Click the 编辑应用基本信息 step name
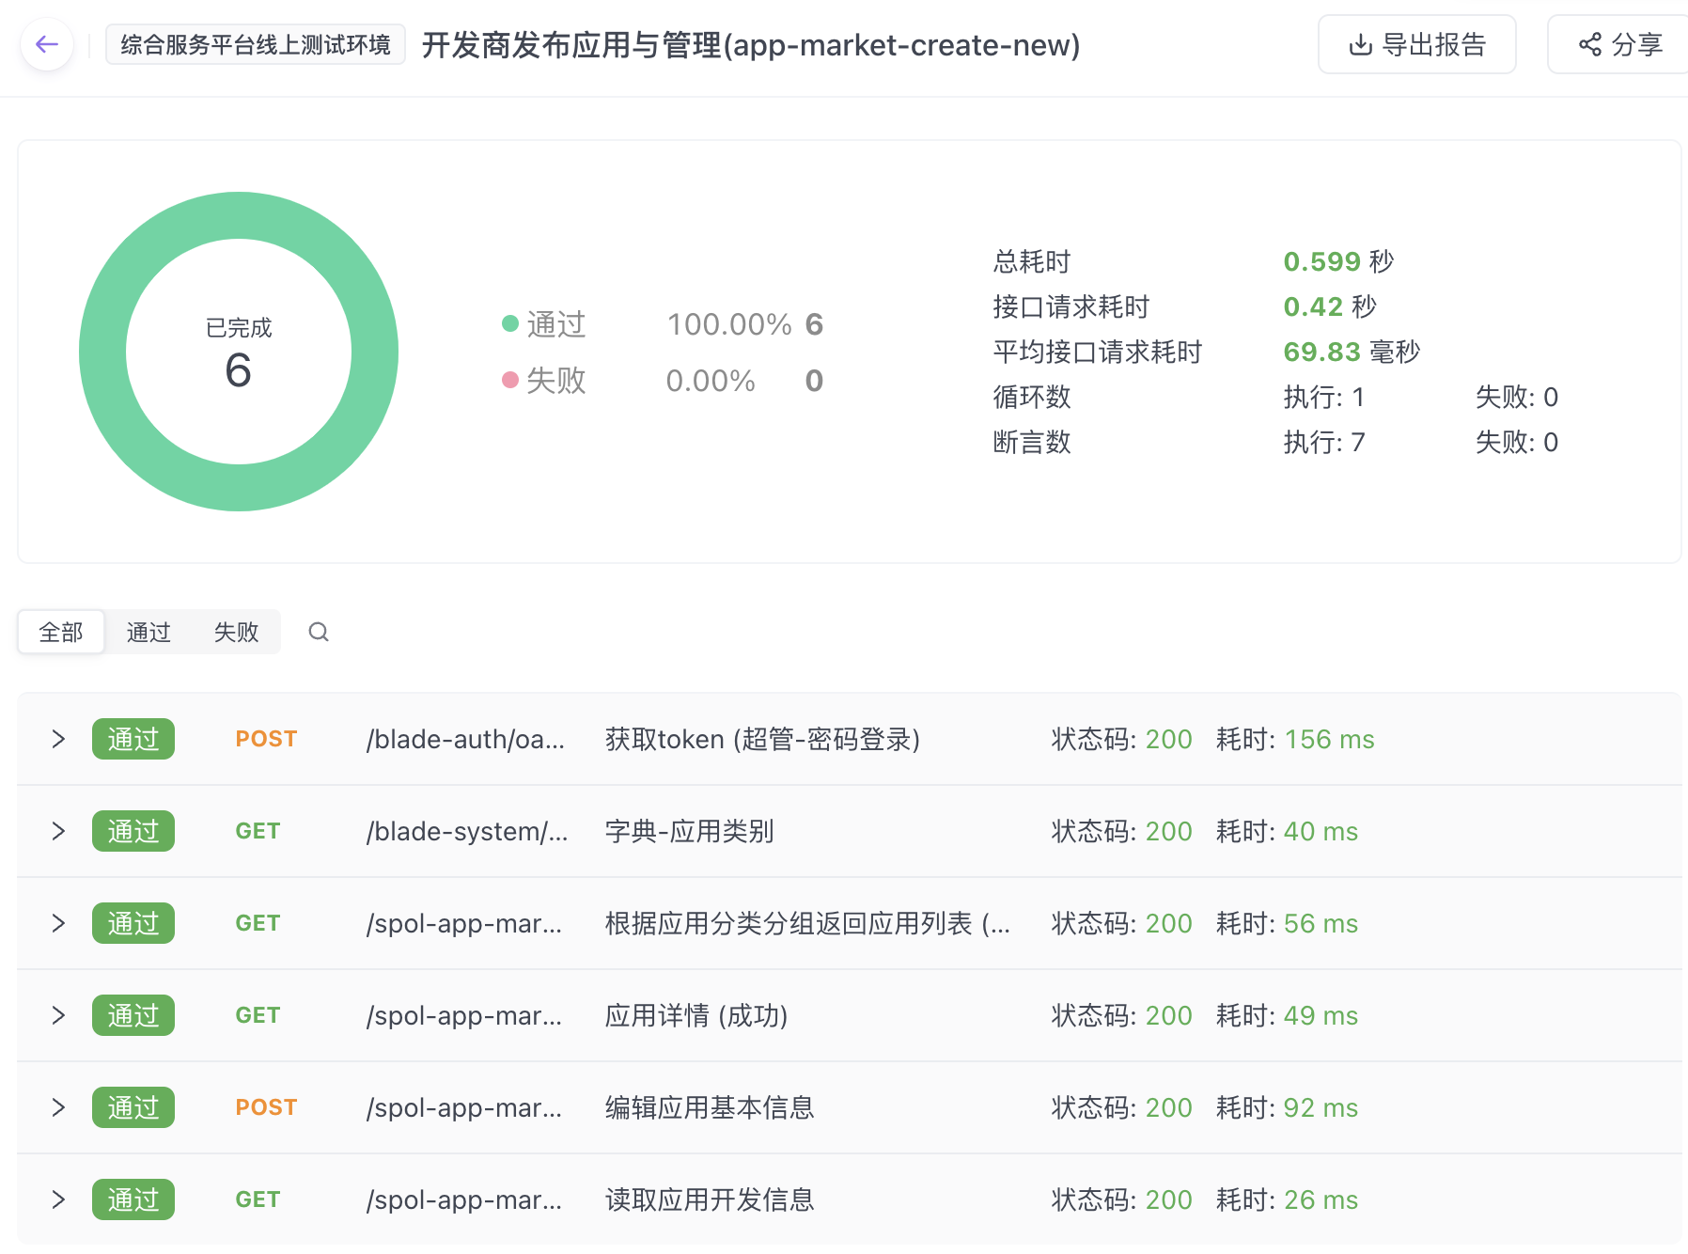 [710, 1107]
